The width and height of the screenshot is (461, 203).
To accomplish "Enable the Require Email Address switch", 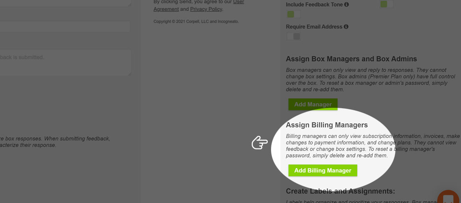I will pyautogui.click(x=293, y=36).
